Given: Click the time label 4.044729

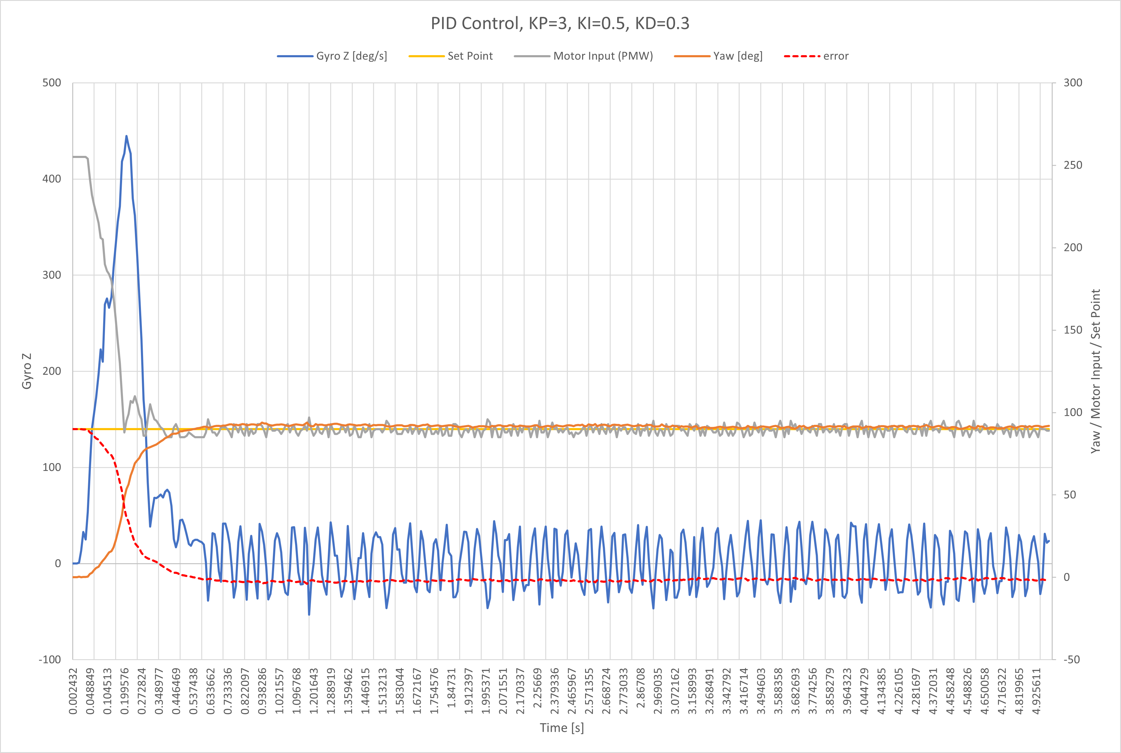Looking at the screenshot, I should click(864, 691).
